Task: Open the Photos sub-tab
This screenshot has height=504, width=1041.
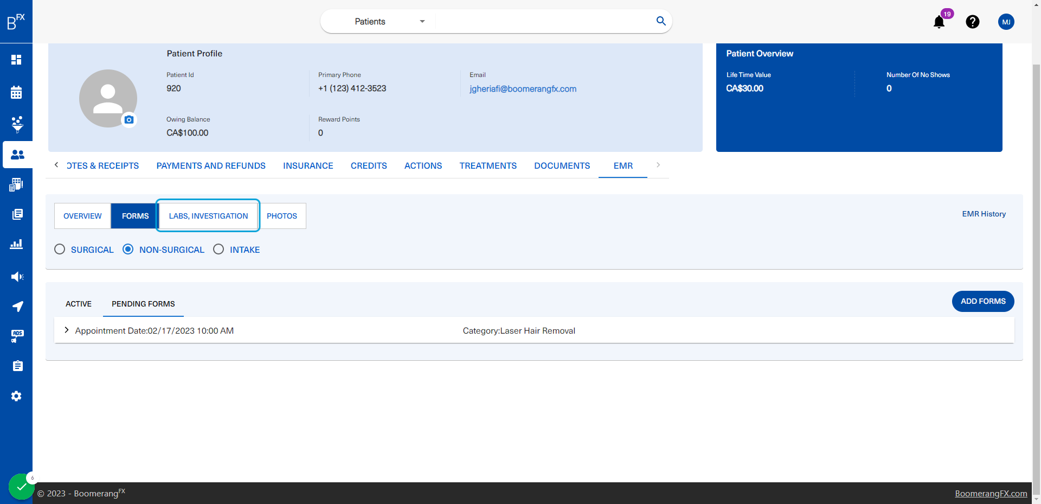Action: (x=282, y=216)
